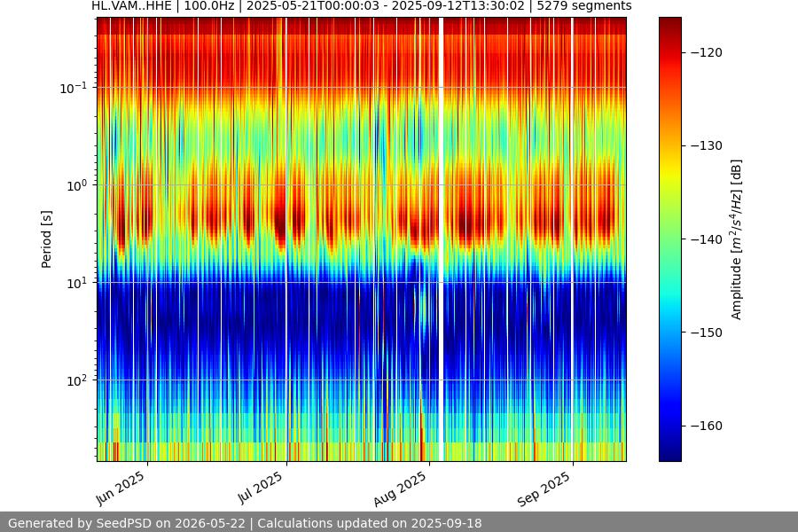The image size is (798, 532).
Task: Click the −160 colorbar tick label
Action: [x=707, y=426]
